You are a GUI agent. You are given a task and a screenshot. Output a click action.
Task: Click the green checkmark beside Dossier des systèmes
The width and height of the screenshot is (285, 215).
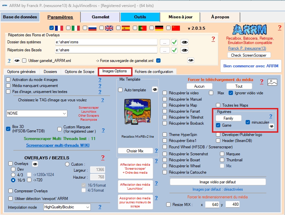(x=174, y=42)
